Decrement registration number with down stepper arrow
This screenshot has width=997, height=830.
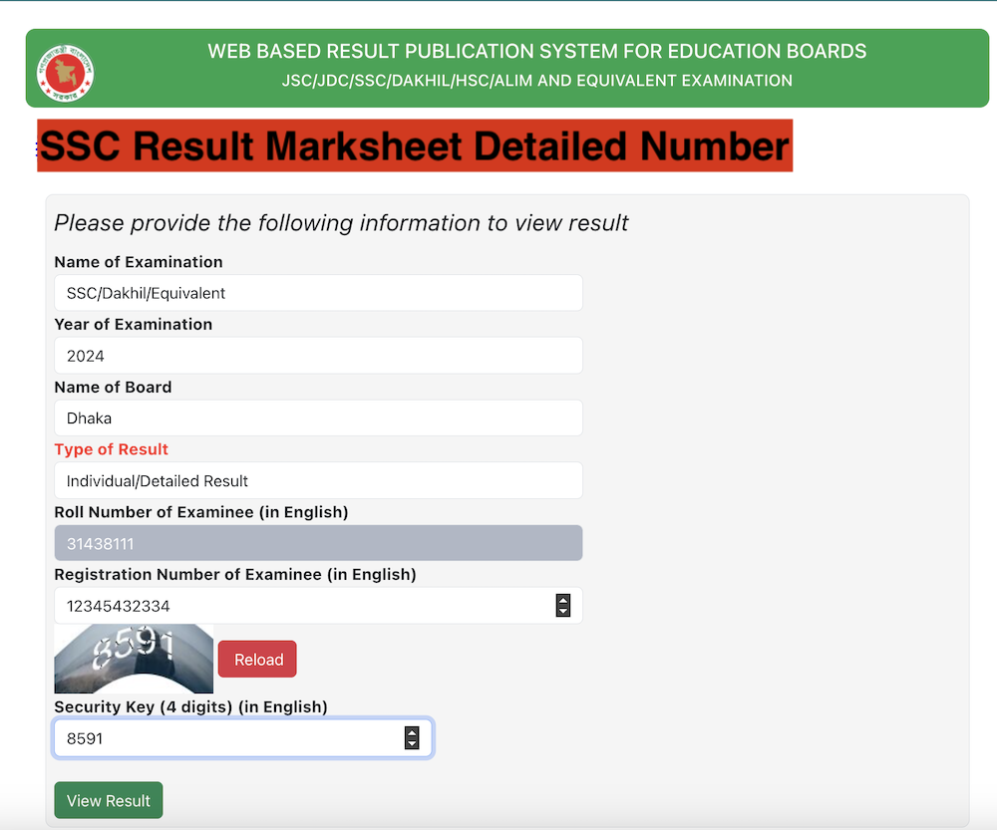click(x=563, y=611)
